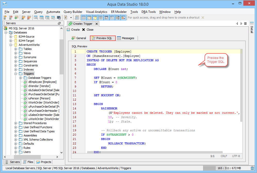
Task: Click the server icon with red minus
Action: [x=11, y=18]
